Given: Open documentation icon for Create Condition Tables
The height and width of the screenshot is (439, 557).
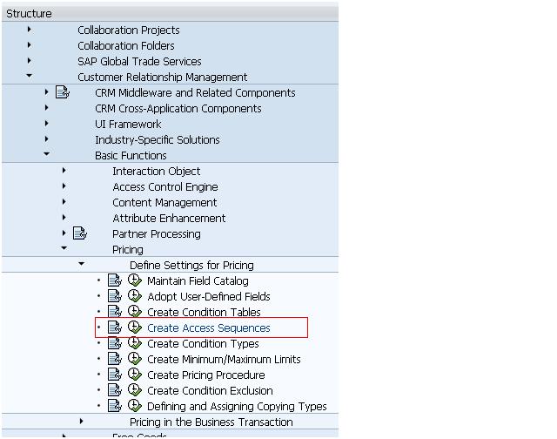Looking at the screenshot, I should click(x=115, y=312).
